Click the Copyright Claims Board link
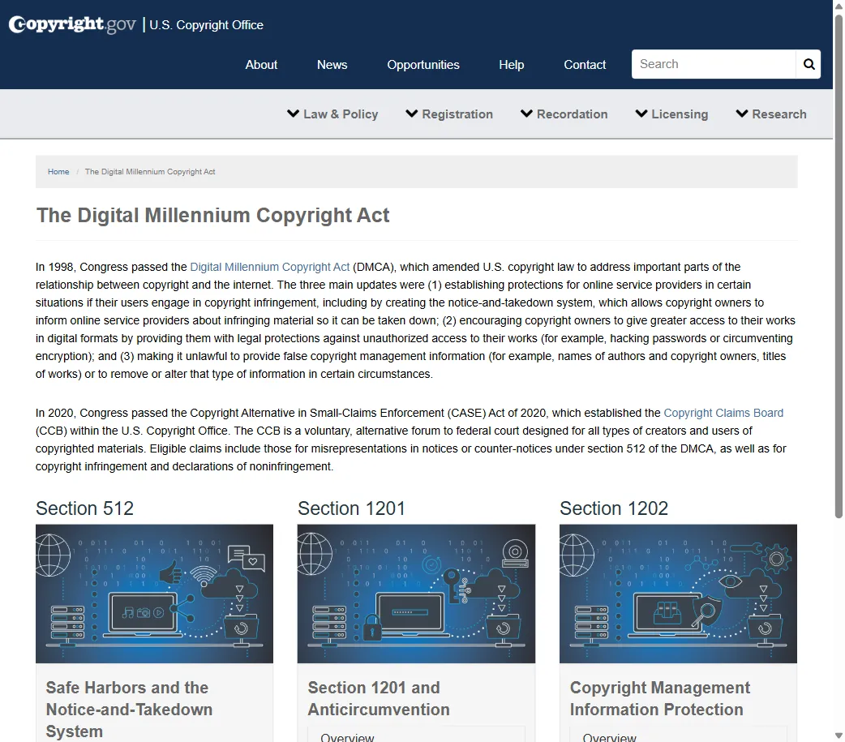Viewport: 845px width, 742px height. [723, 413]
